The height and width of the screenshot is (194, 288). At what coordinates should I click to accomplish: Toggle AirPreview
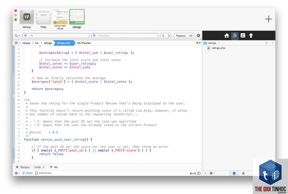43,173
